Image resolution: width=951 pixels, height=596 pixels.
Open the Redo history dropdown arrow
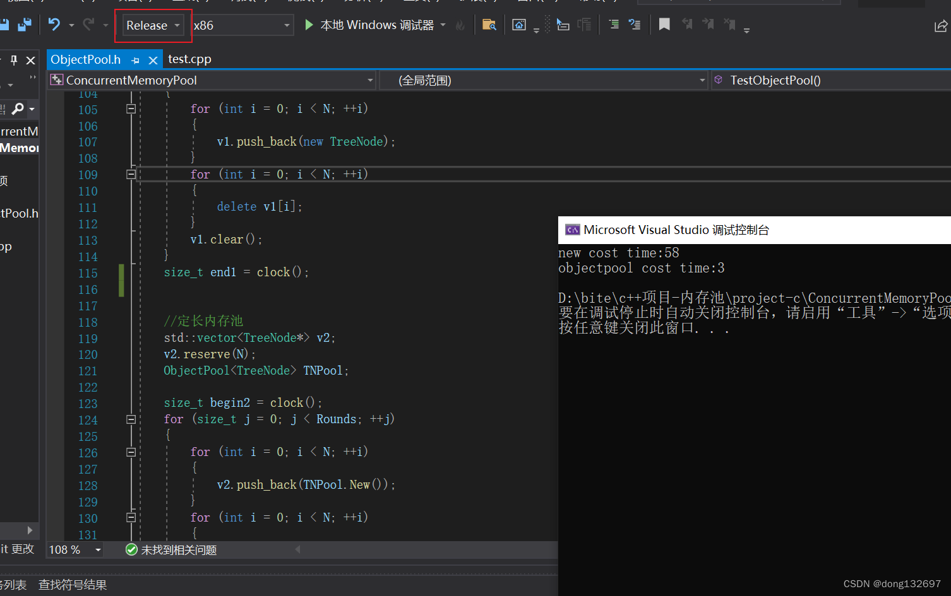click(105, 25)
